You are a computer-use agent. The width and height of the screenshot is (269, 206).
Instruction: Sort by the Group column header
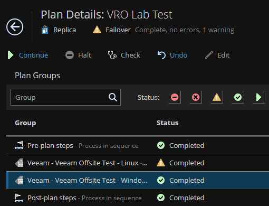coord(25,123)
